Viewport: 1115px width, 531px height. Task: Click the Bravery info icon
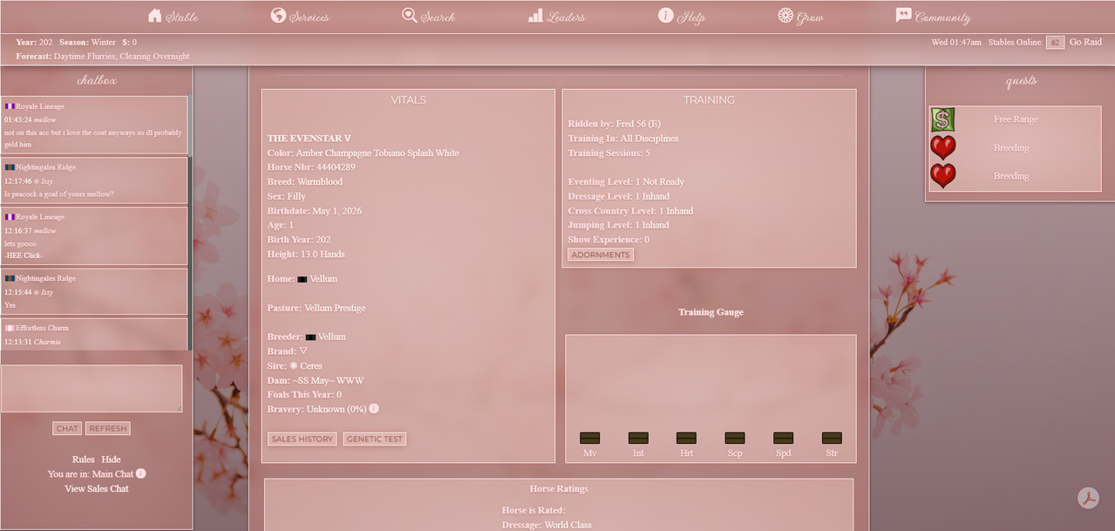click(374, 408)
